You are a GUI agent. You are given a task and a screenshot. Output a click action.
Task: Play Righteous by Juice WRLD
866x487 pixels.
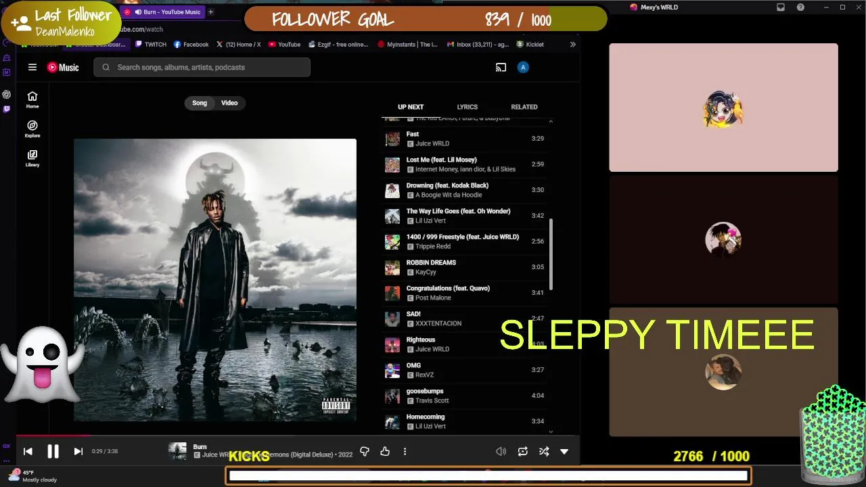[465, 344]
